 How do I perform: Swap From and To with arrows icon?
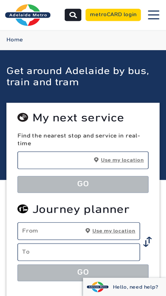click(147, 241)
